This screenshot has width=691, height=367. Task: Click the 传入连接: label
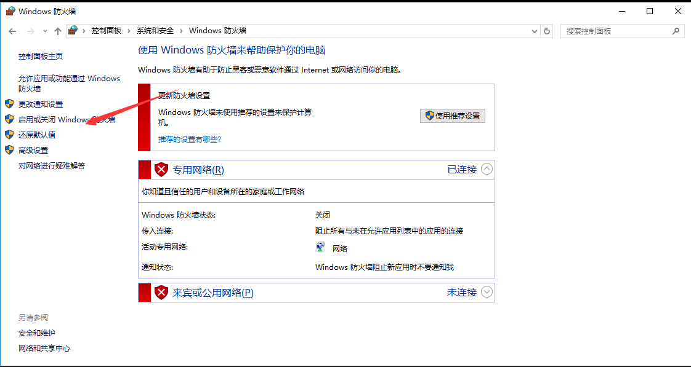click(157, 231)
